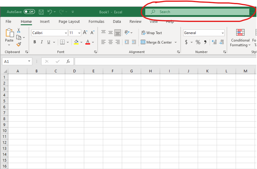This screenshot has height=169, width=257.
Task: Select Middle Align icon
Action: pos(111,32)
